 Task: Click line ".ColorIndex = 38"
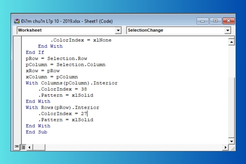pyautogui.click(x=63, y=89)
